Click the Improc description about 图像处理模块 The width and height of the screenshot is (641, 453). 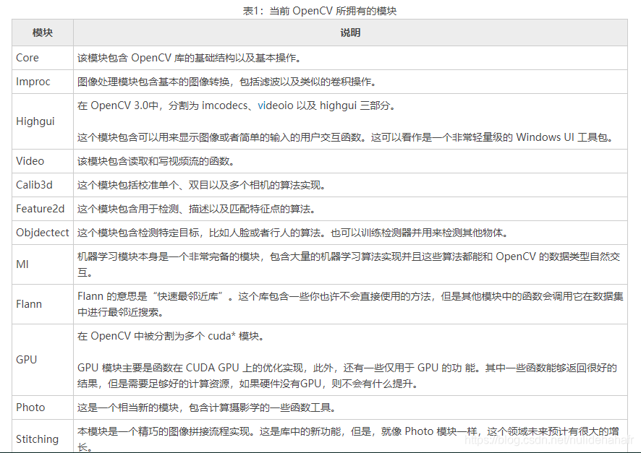227,82
